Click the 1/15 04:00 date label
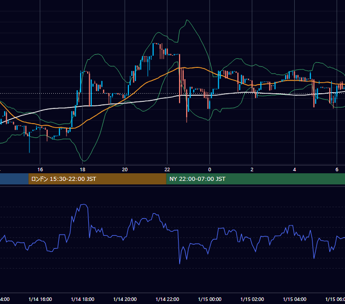Image resolution: width=345 pixels, height=304 pixels. tap(295, 299)
